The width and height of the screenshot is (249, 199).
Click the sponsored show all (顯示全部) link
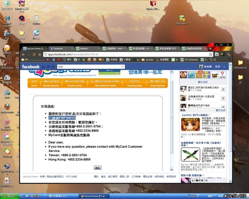[221, 110]
